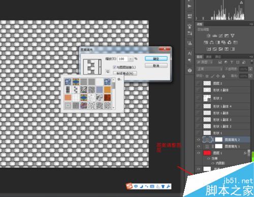Hide the 图案填充 1 layer
The width and height of the screenshot is (254, 197).
pos(199,146)
